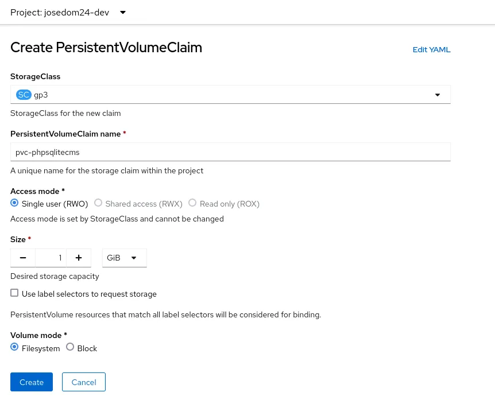Image resolution: width=495 pixels, height=400 pixels.
Task: Enable label selectors to request storage
Action: [x=14, y=293]
